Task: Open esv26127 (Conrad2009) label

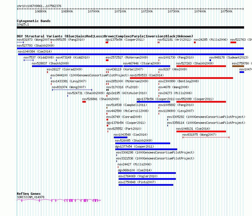Action: 65,69
